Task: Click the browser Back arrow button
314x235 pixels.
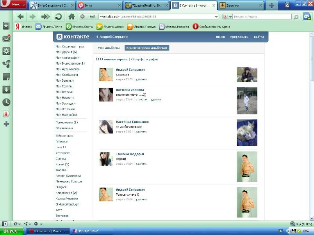Action: coord(21,17)
